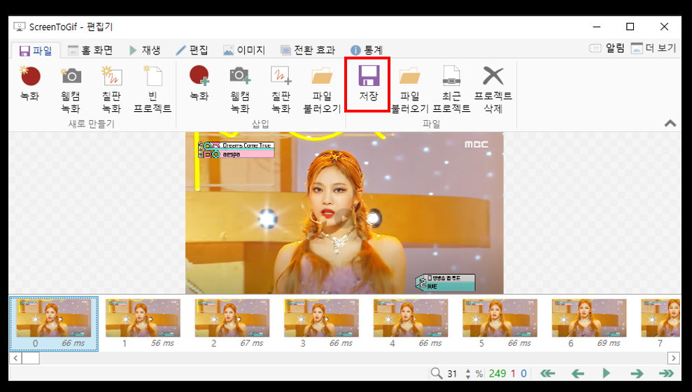The width and height of the screenshot is (692, 392).
Task: Click the red selected frame count 1
Action: [x=513, y=374]
